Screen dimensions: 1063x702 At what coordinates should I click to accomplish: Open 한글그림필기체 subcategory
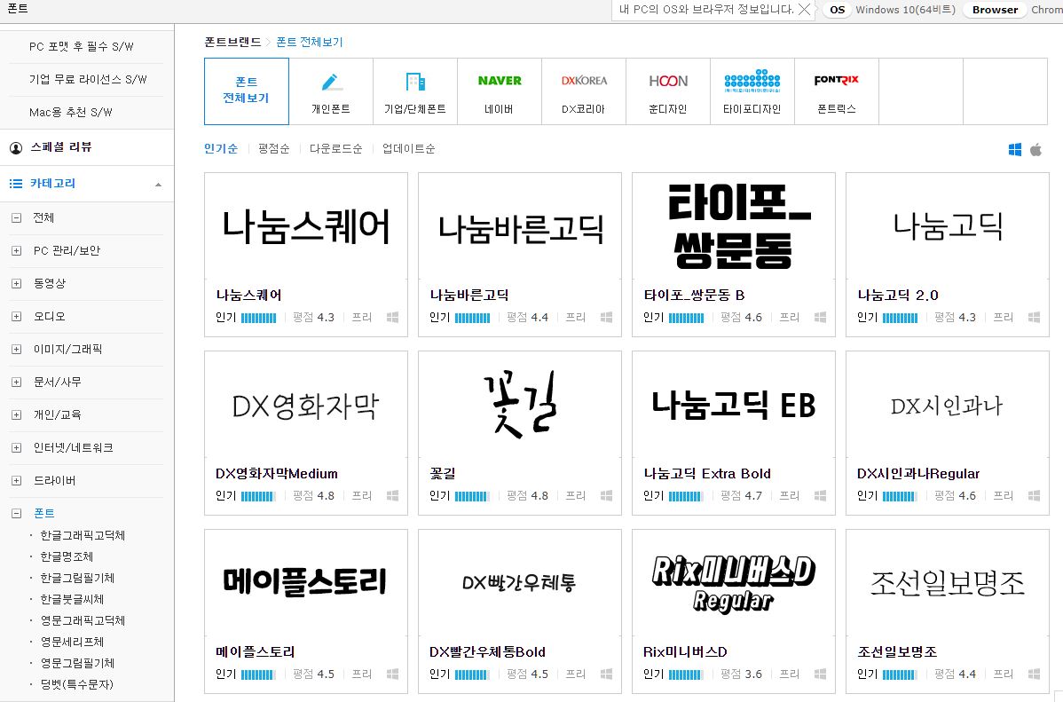click(77, 578)
